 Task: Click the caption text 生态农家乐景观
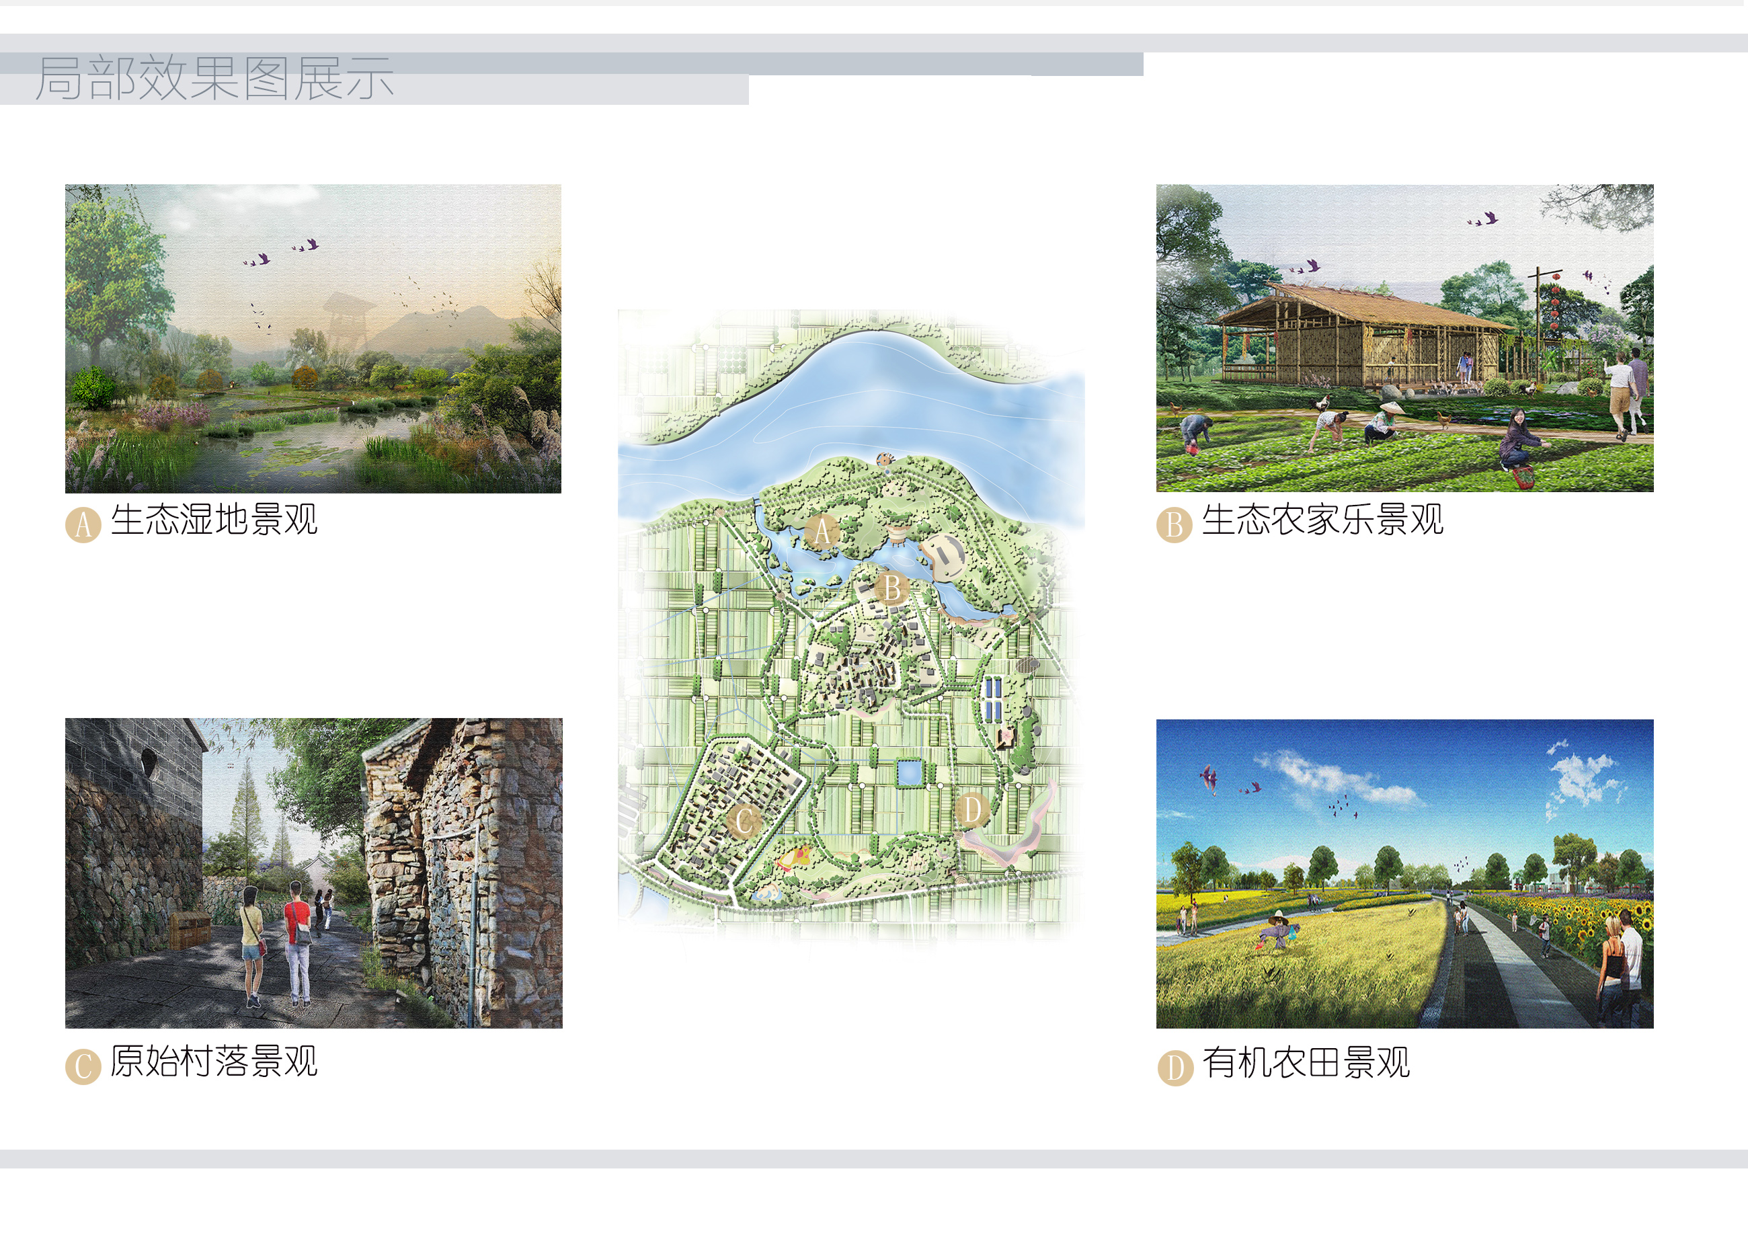1322,520
